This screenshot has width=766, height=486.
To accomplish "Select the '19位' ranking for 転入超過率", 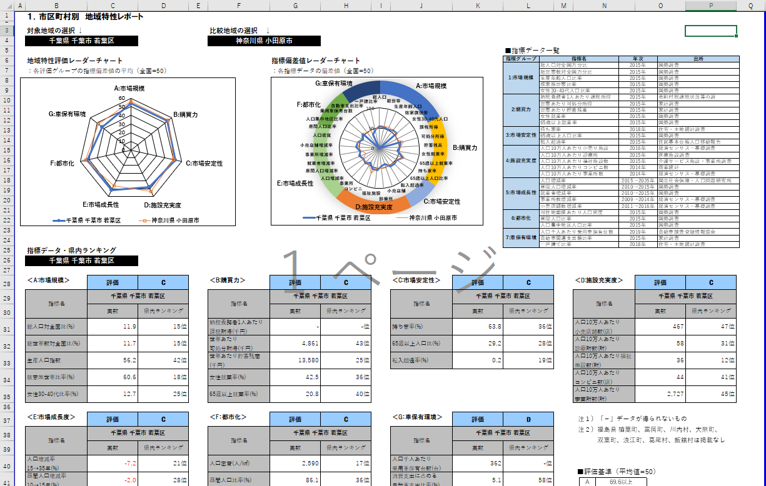I will coord(528,360).
